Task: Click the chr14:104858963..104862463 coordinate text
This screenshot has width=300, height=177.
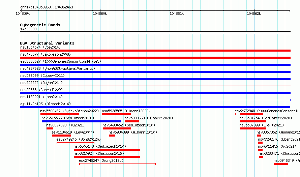Action: pos(47,7)
